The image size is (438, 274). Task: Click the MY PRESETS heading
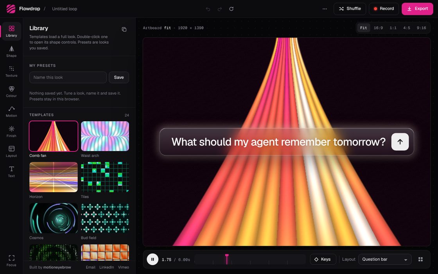[x=43, y=65]
